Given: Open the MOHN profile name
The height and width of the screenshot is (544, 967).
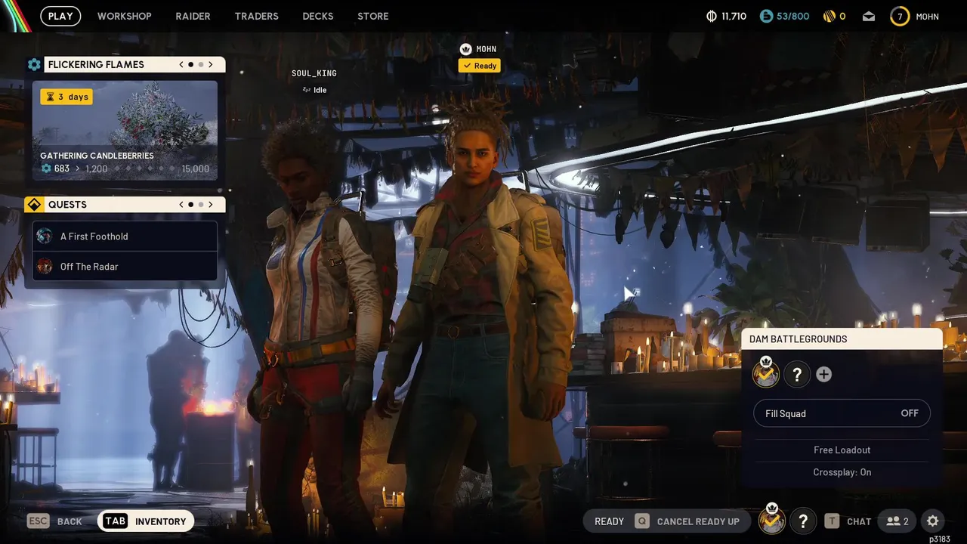Looking at the screenshot, I should tap(927, 16).
